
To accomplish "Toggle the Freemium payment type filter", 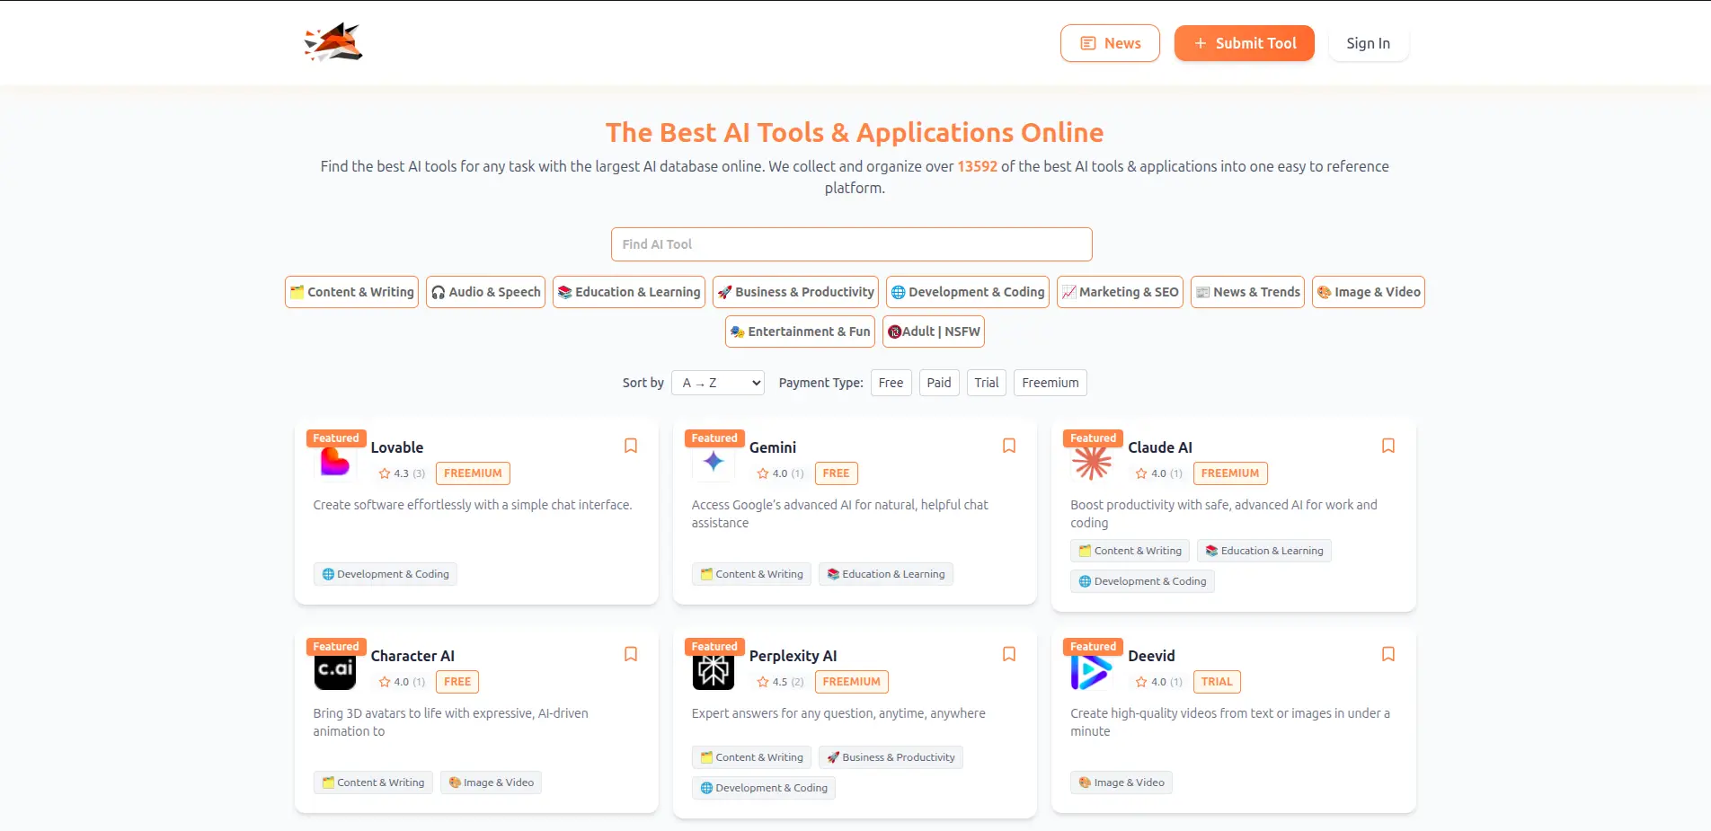I will click(x=1051, y=383).
